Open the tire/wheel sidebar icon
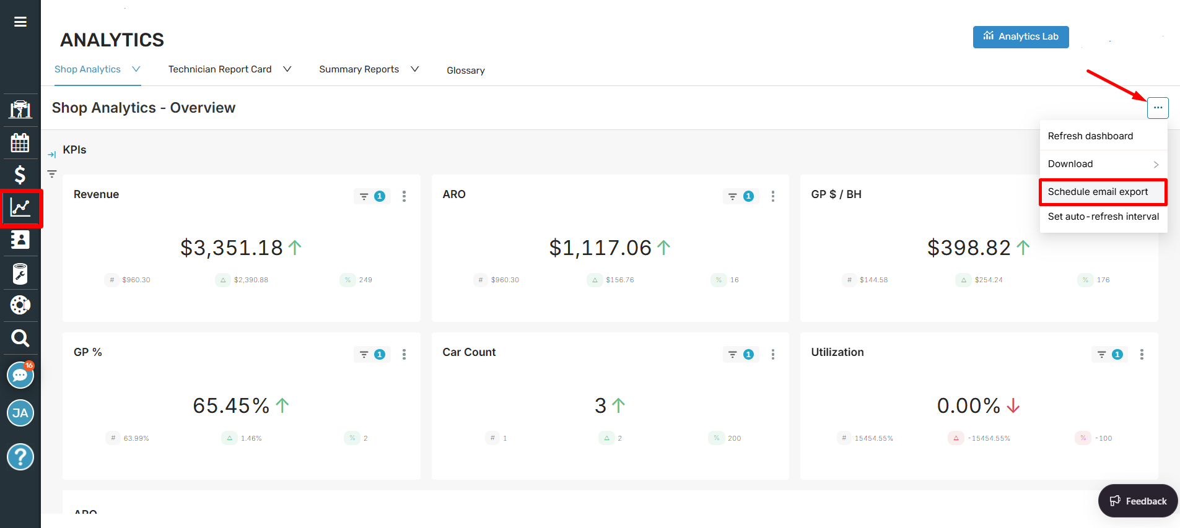Viewport: 1180px width, 528px height. pos(20,305)
